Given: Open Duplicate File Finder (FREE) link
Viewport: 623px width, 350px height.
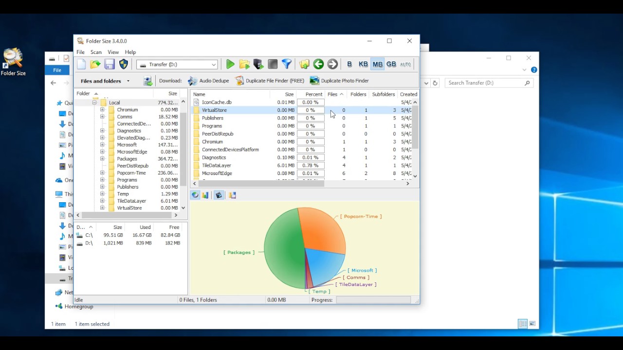Looking at the screenshot, I should 270,81.
